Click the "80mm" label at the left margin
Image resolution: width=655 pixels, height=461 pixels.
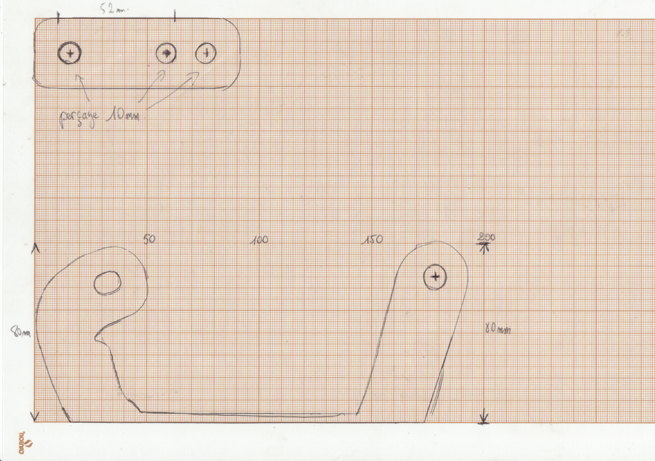[x=21, y=334]
